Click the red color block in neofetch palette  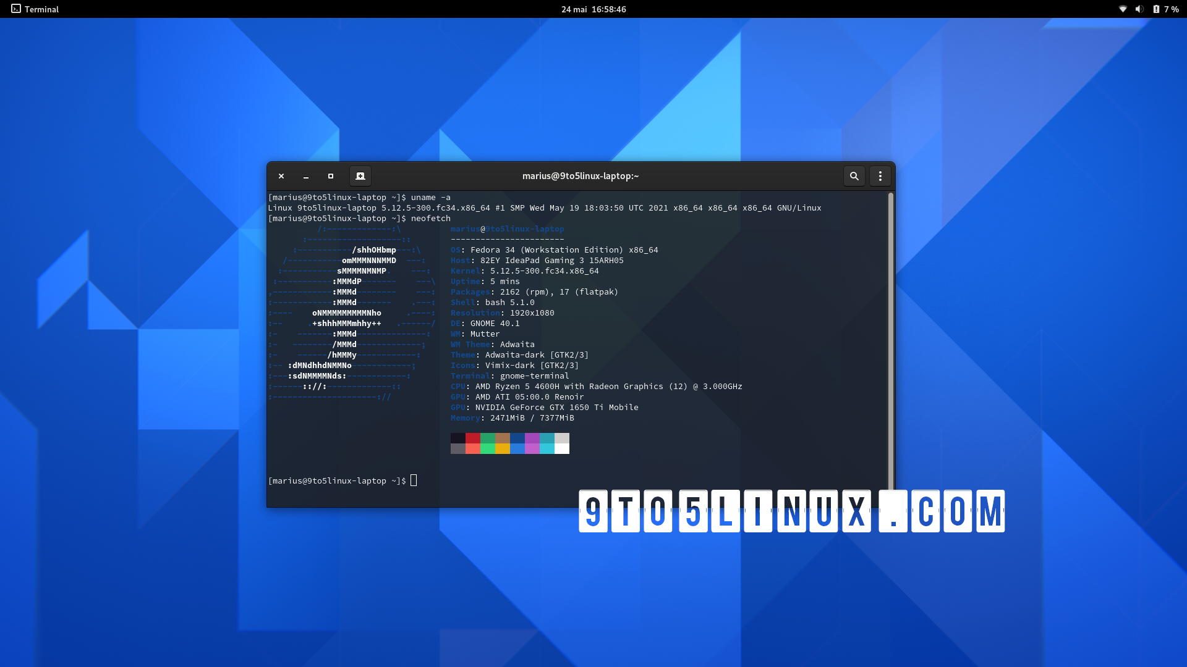point(472,438)
